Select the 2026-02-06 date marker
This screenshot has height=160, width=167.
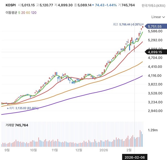[x=135, y=157]
